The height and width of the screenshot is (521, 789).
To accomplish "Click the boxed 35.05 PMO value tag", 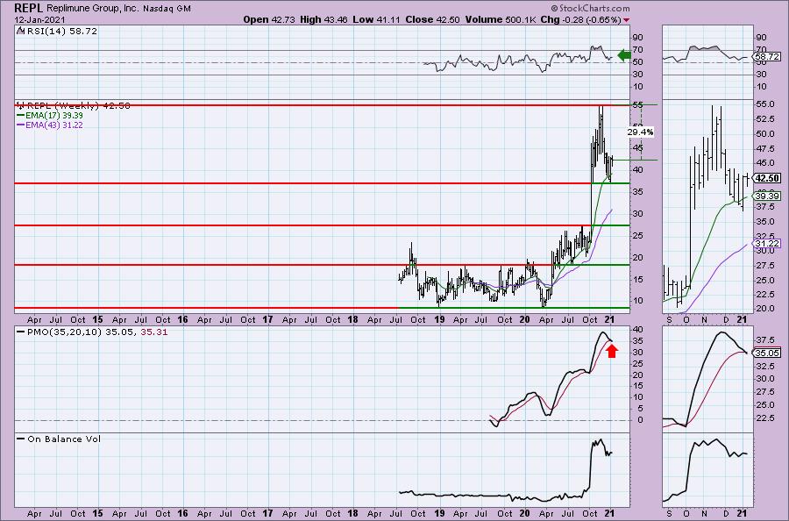I will click(x=767, y=353).
